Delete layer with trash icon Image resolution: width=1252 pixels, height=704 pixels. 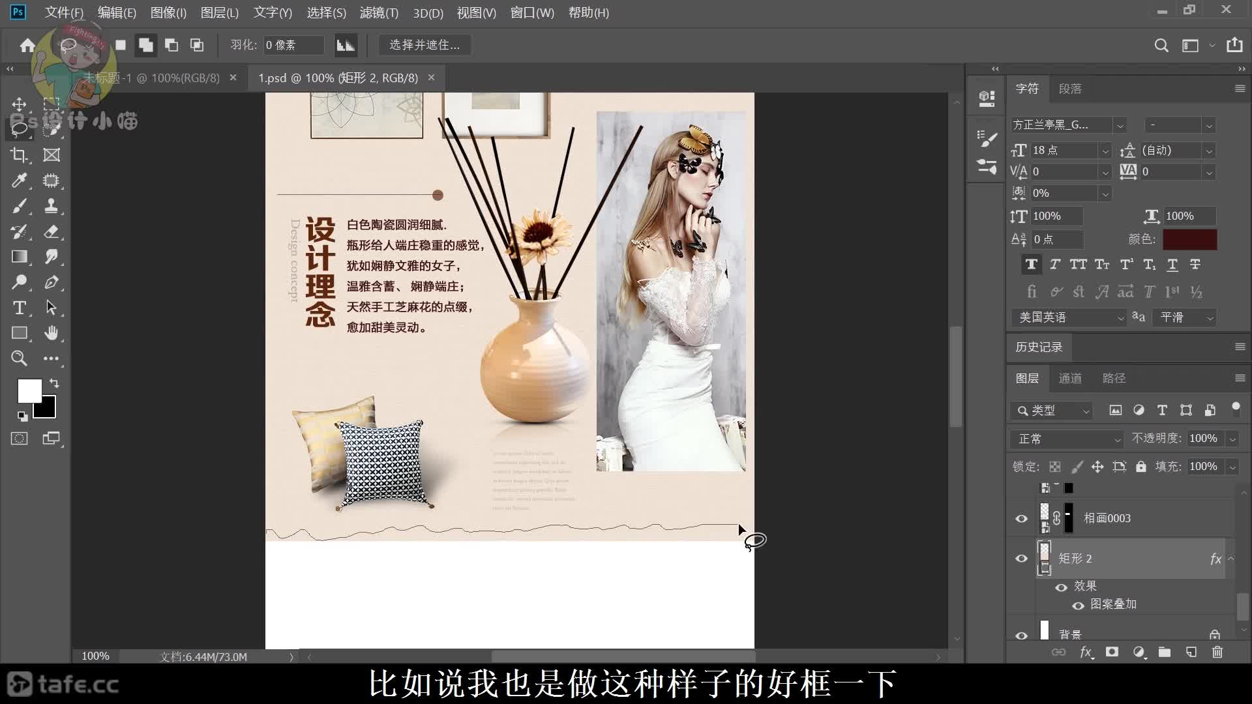click(x=1217, y=652)
